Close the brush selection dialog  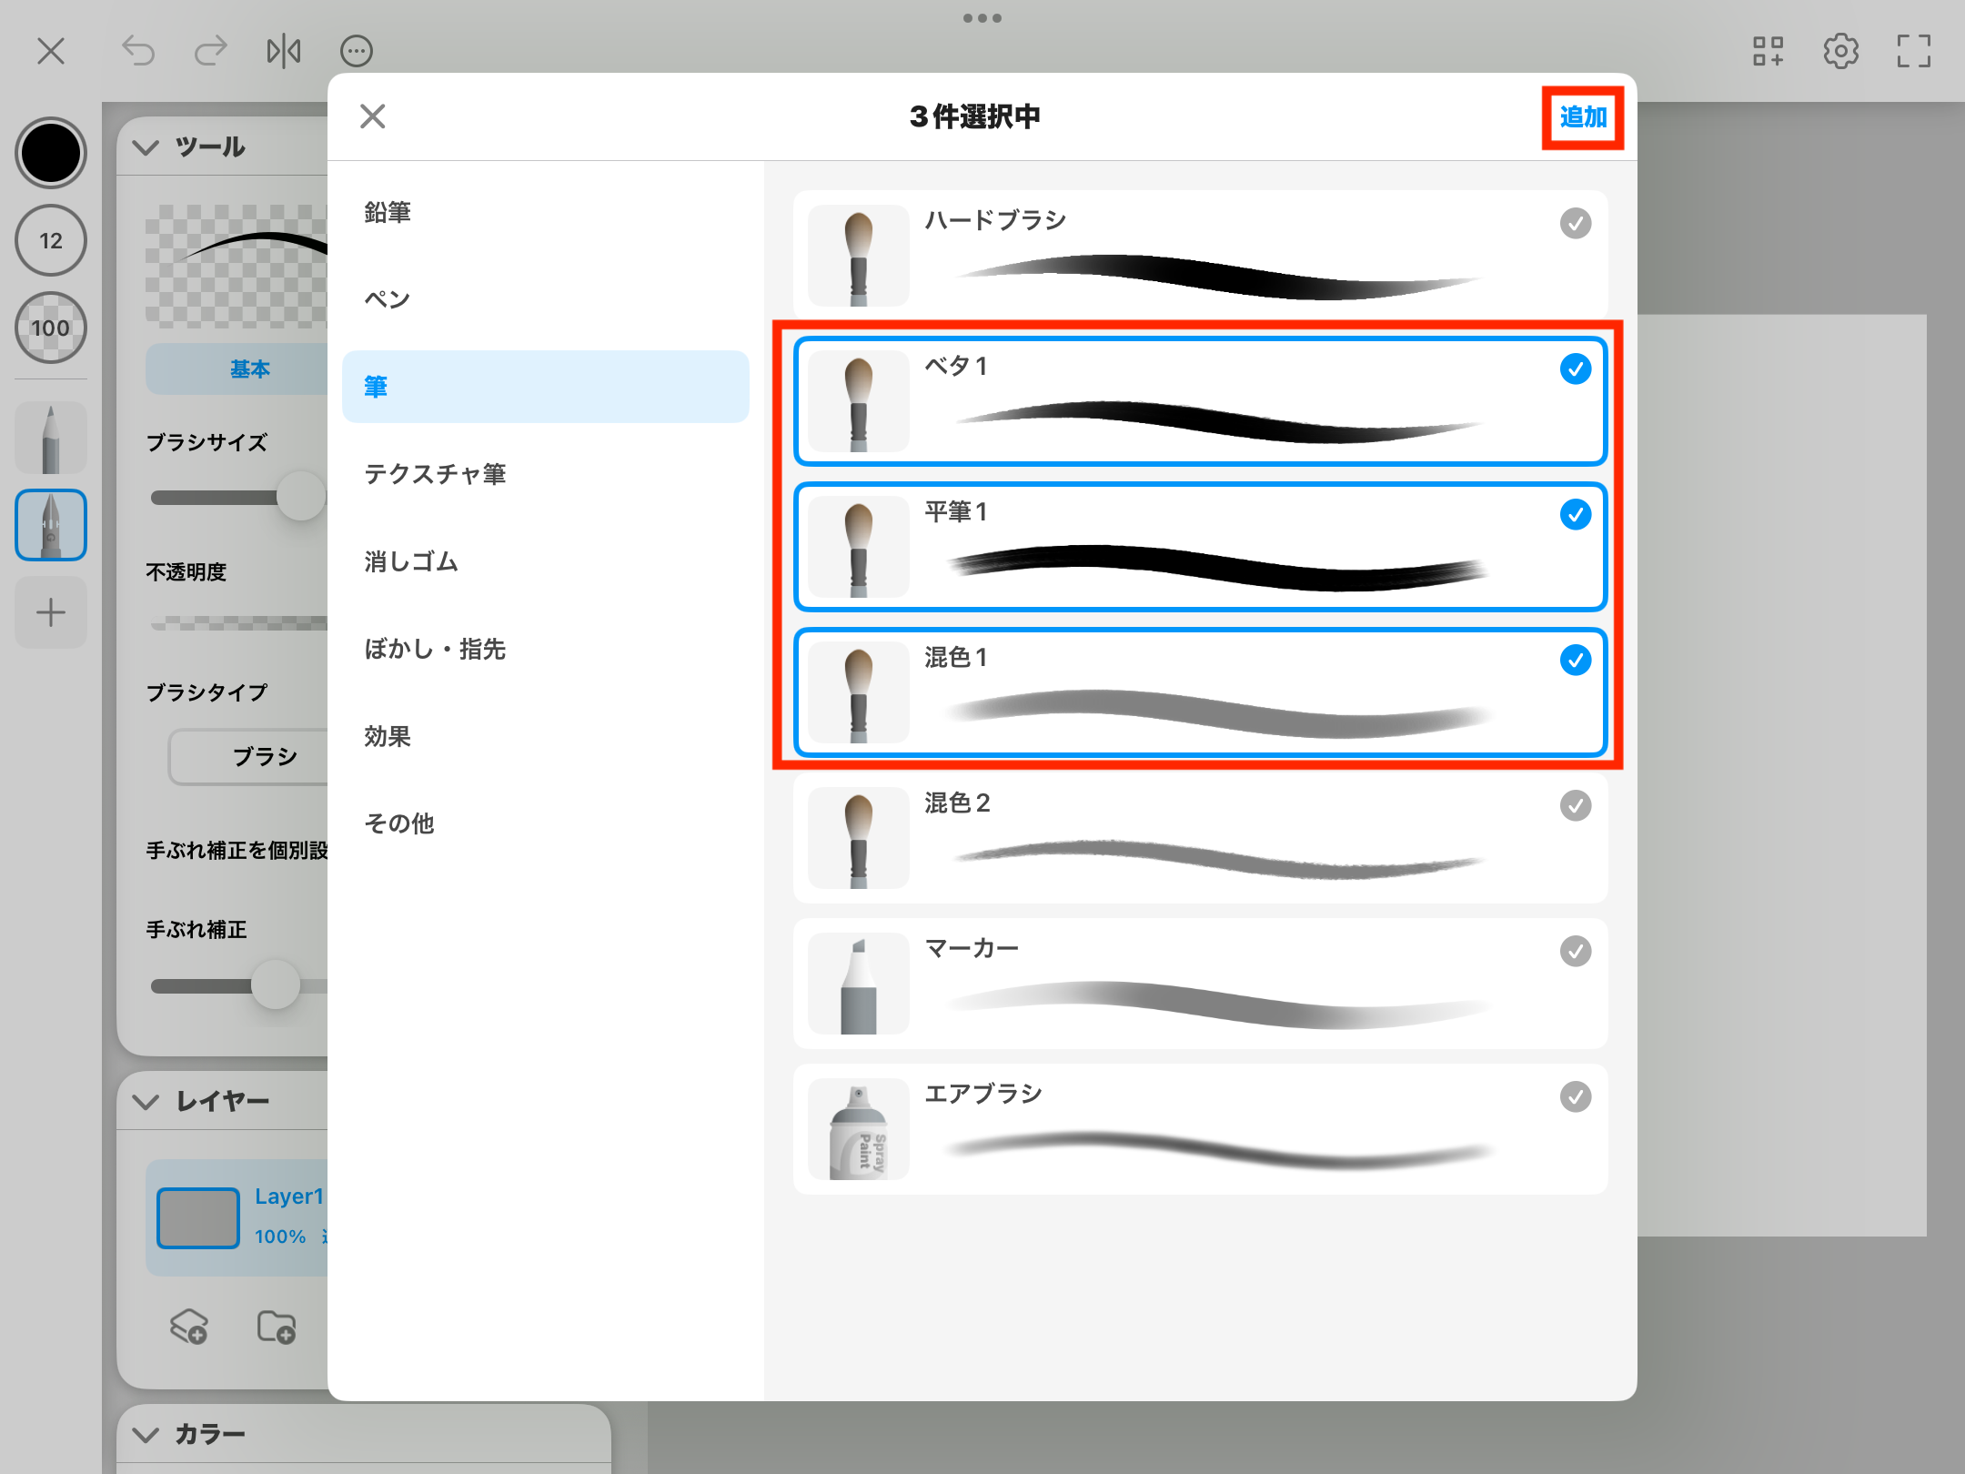click(373, 116)
